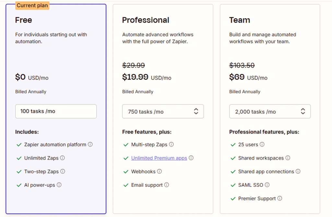
Task: Click the Free plan heading
Action: (x=23, y=20)
